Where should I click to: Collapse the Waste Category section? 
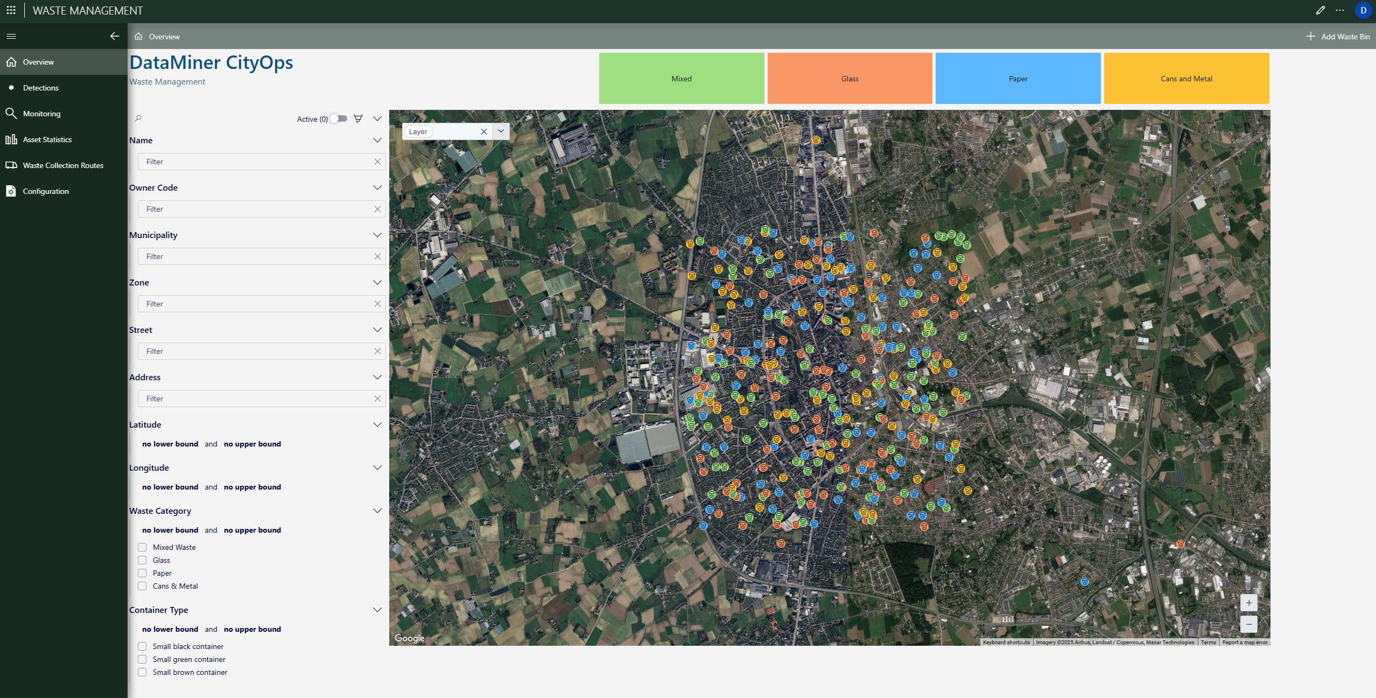pos(377,511)
